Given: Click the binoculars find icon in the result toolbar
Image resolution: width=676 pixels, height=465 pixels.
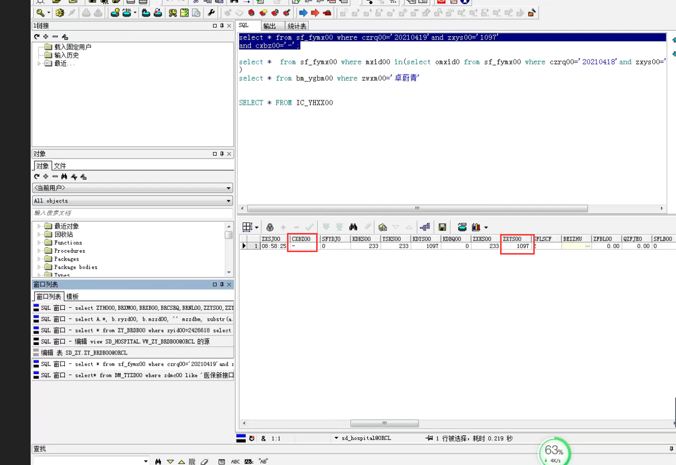Looking at the screenshot, I should (x=353, y=227).
